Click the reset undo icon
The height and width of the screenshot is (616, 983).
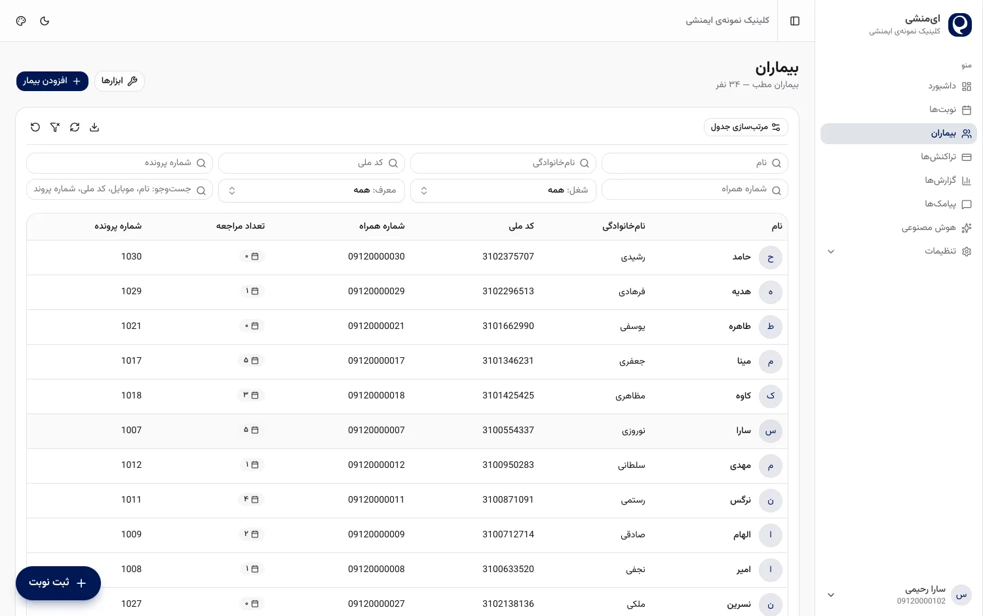click(x=35, y=127)
